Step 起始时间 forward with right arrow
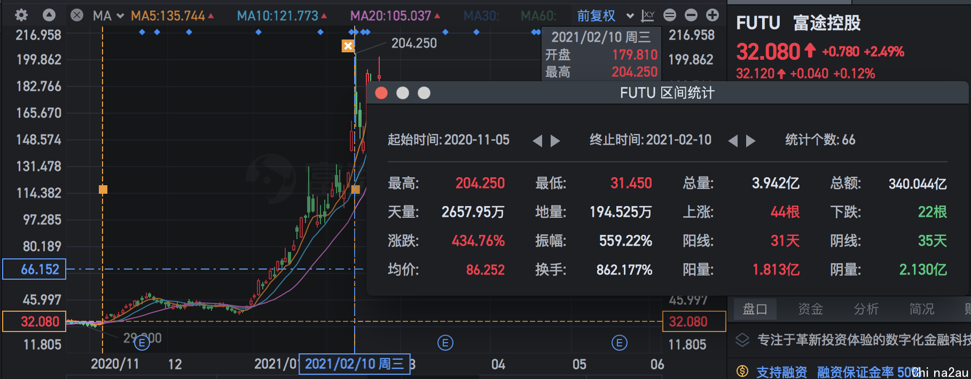This screenshot has width=971, height=379. tap(555, 140)
